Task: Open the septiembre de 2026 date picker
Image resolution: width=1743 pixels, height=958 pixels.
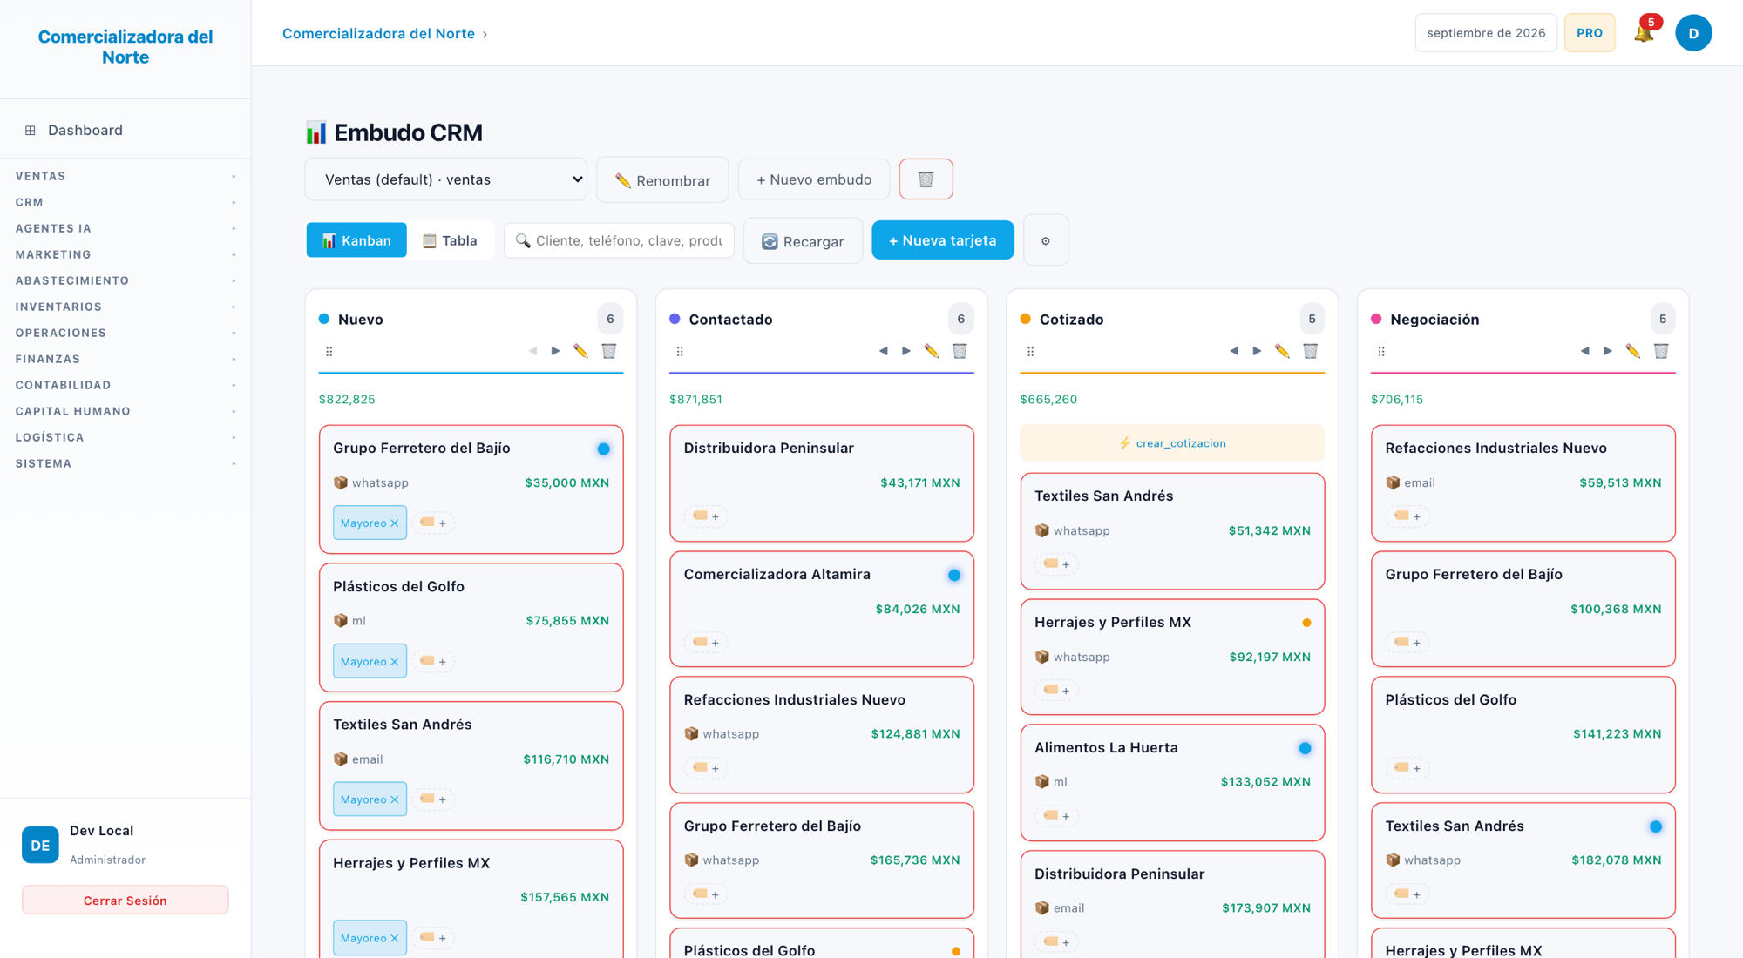Action: click(1486, 33)
